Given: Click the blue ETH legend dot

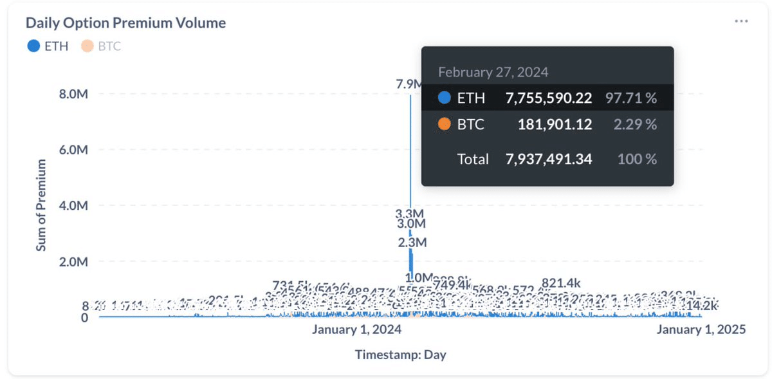Looking at the screenshot, I should 33,46.
